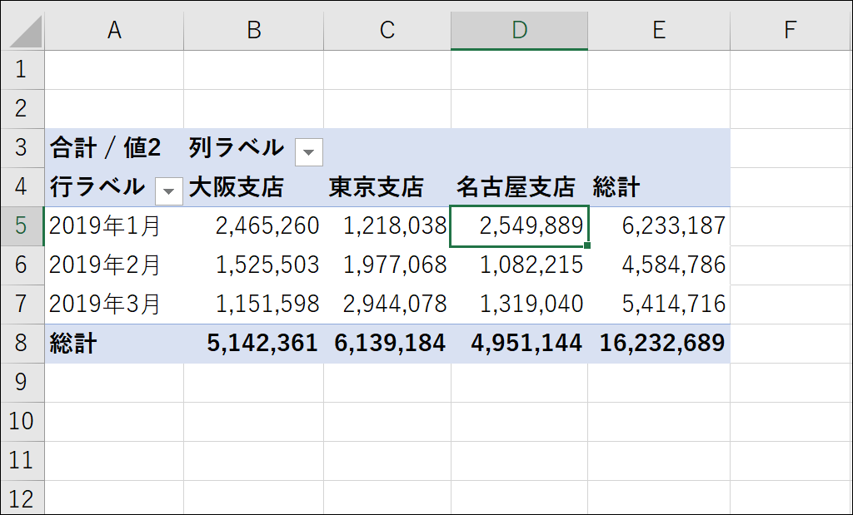Viewport: 853px width, 515px height.
Task: Select row 11 header
Action: [22, 461]
